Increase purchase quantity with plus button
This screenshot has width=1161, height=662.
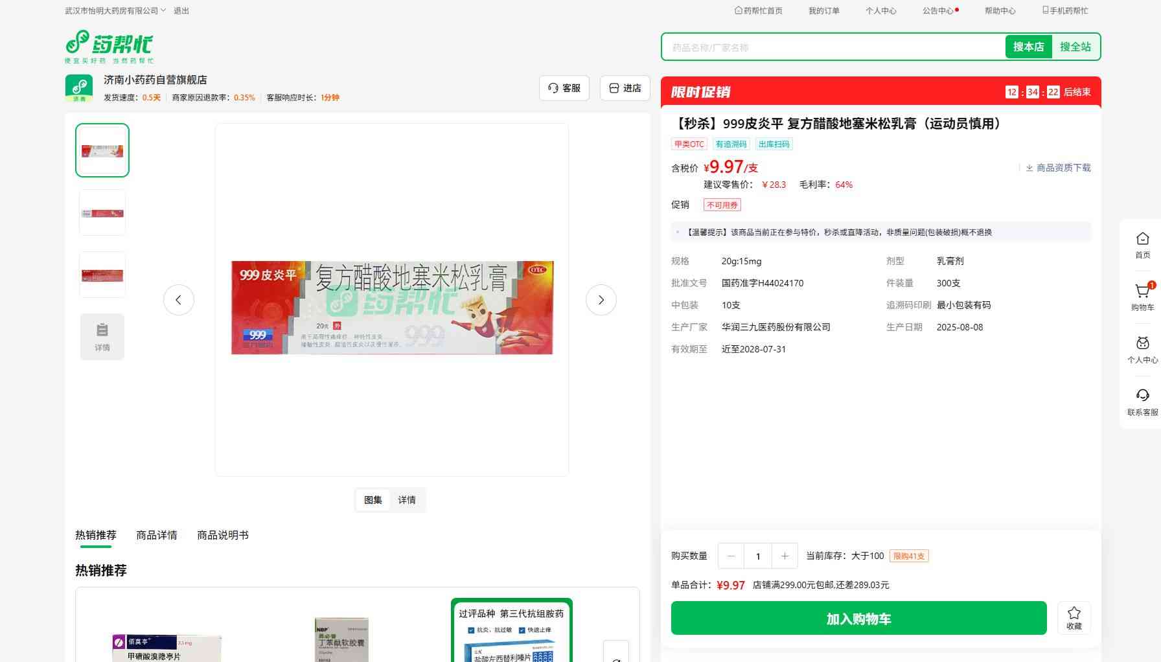(x=785, y=556)
